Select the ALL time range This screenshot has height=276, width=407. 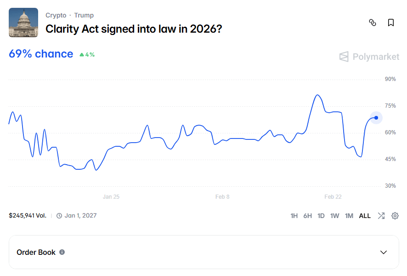tap(365, 216)
